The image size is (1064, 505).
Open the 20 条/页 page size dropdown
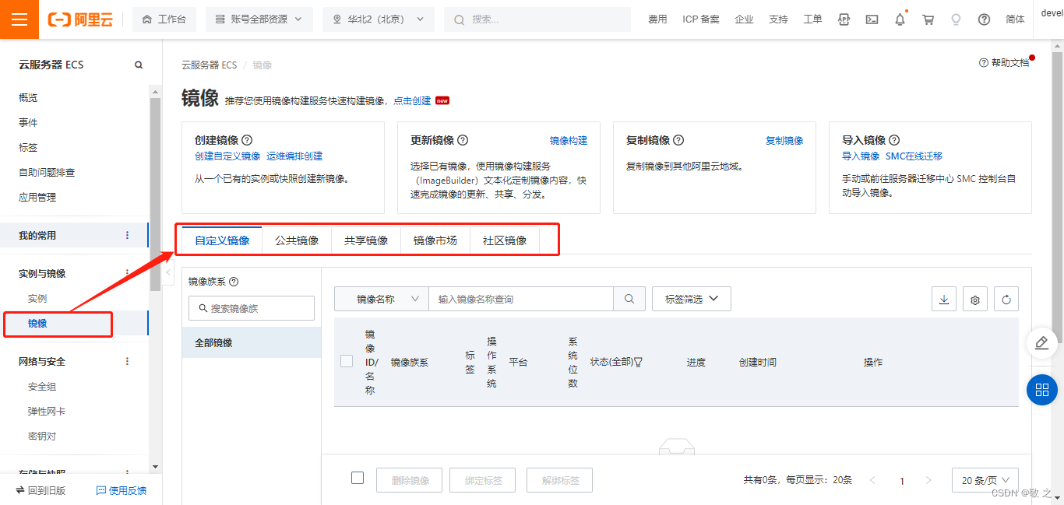pyautogui.click(x=985, y=480)
